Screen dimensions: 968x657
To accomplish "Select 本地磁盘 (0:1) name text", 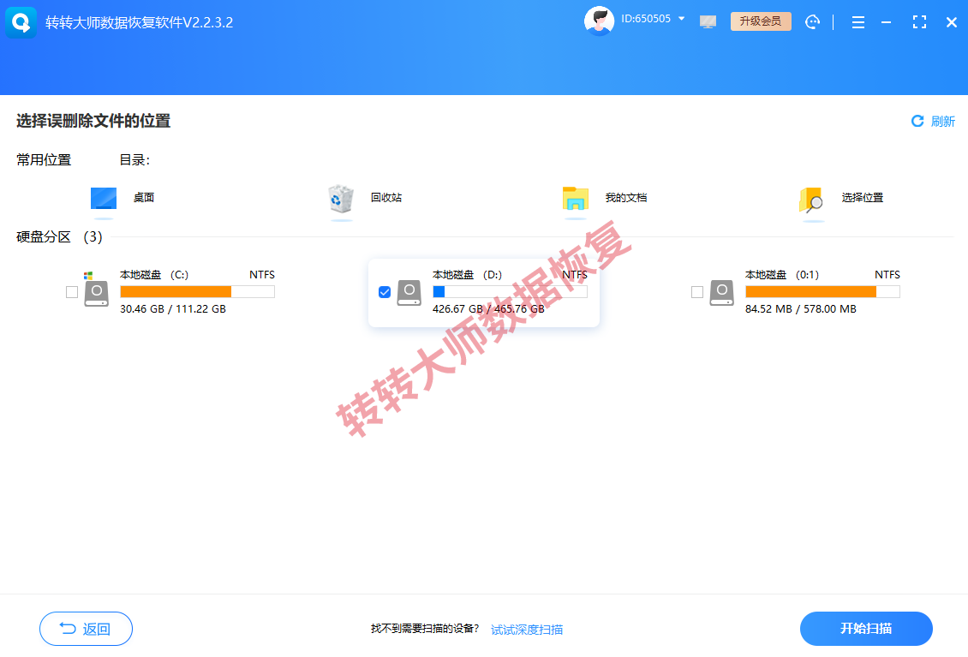I will pyautogui.click(x=782, y=275).
